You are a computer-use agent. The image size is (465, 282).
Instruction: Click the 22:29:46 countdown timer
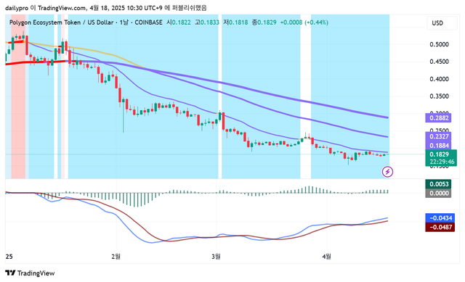441,162
